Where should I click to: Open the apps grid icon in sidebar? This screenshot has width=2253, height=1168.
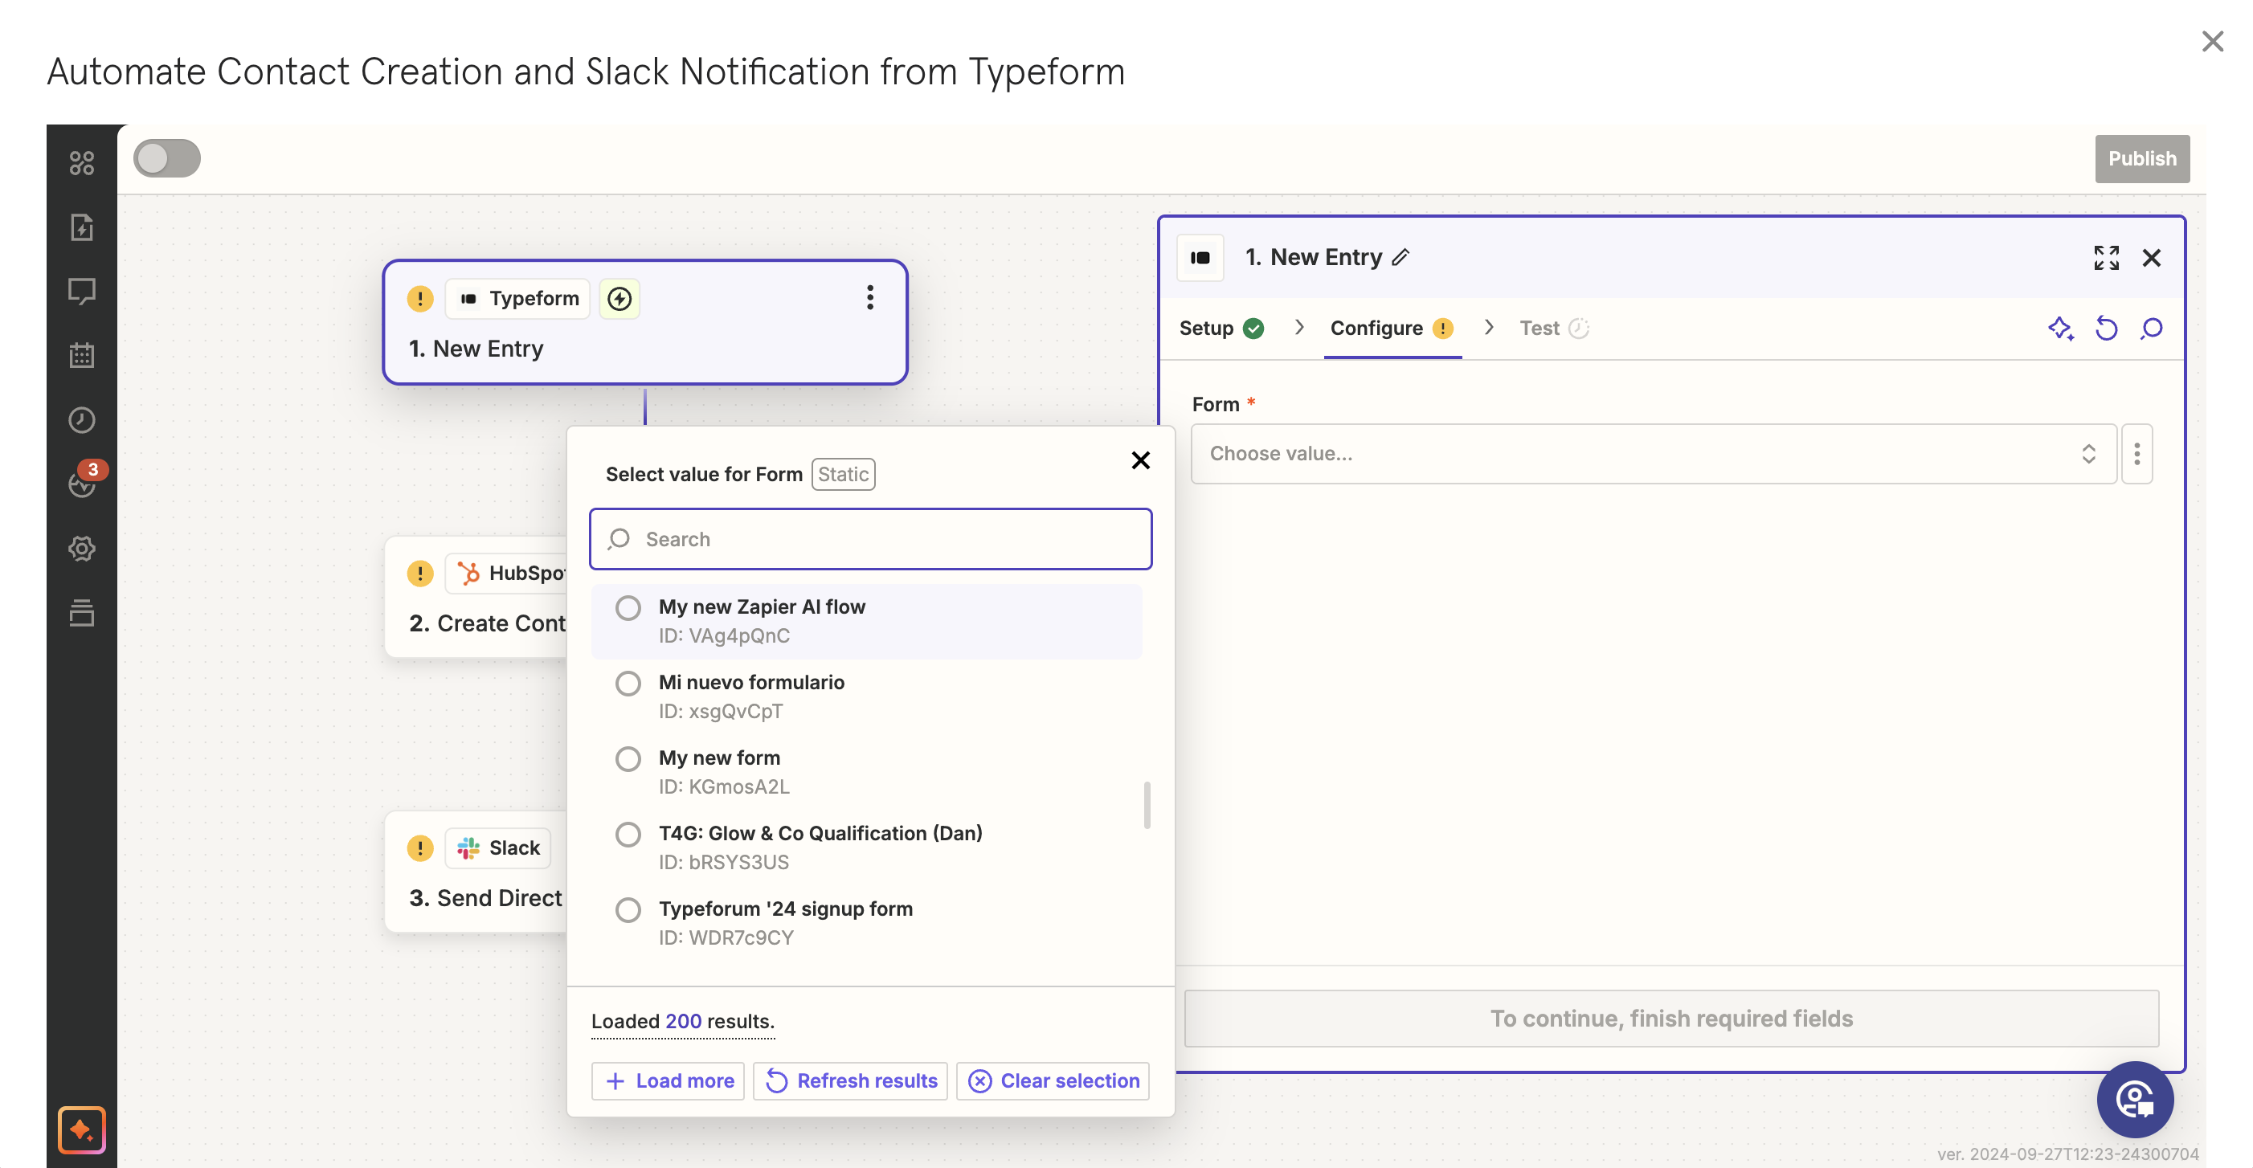coord(81,162)
